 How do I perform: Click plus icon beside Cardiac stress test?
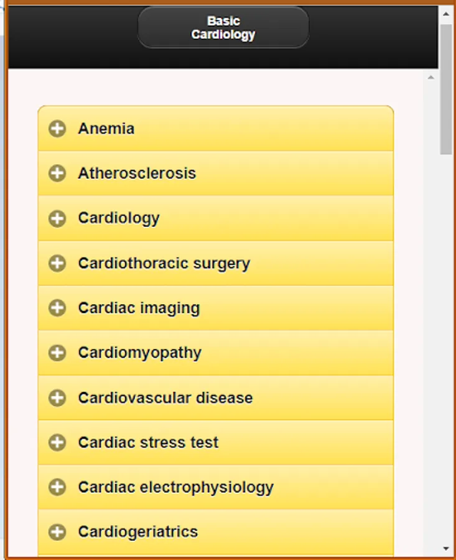coord(57,442)
